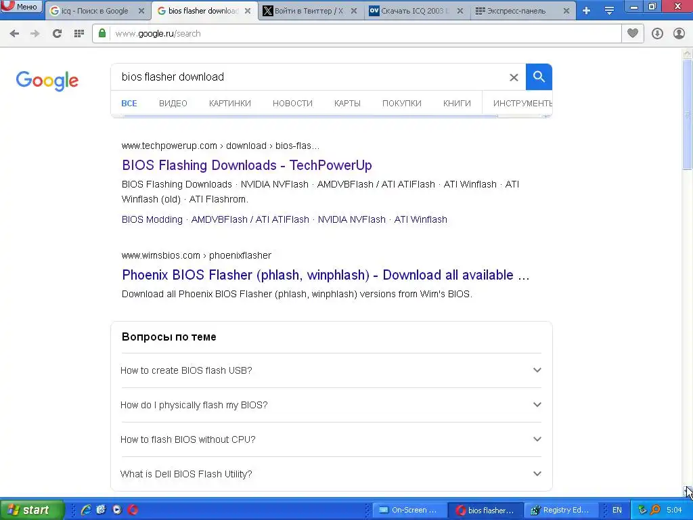Click the orange magnifier tray icon
The width and height of the screenshot is (693, 520).
655,510
